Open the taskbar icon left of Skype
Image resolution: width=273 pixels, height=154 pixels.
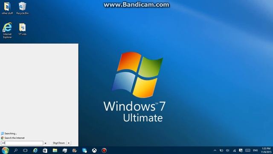(x=75, y=150)
